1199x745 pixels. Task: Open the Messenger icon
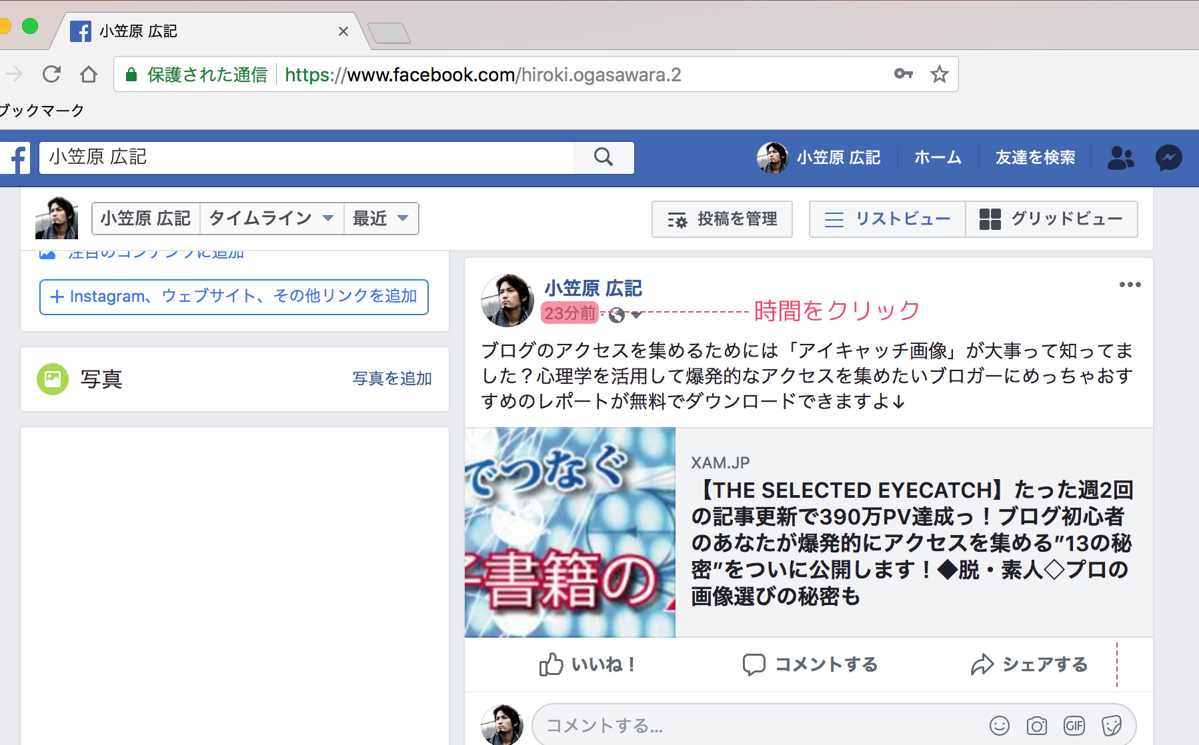(x=1169, y=158)
